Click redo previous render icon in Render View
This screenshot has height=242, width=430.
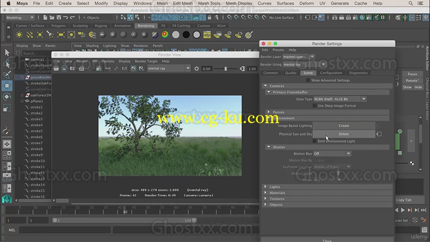tap(56, 69)
